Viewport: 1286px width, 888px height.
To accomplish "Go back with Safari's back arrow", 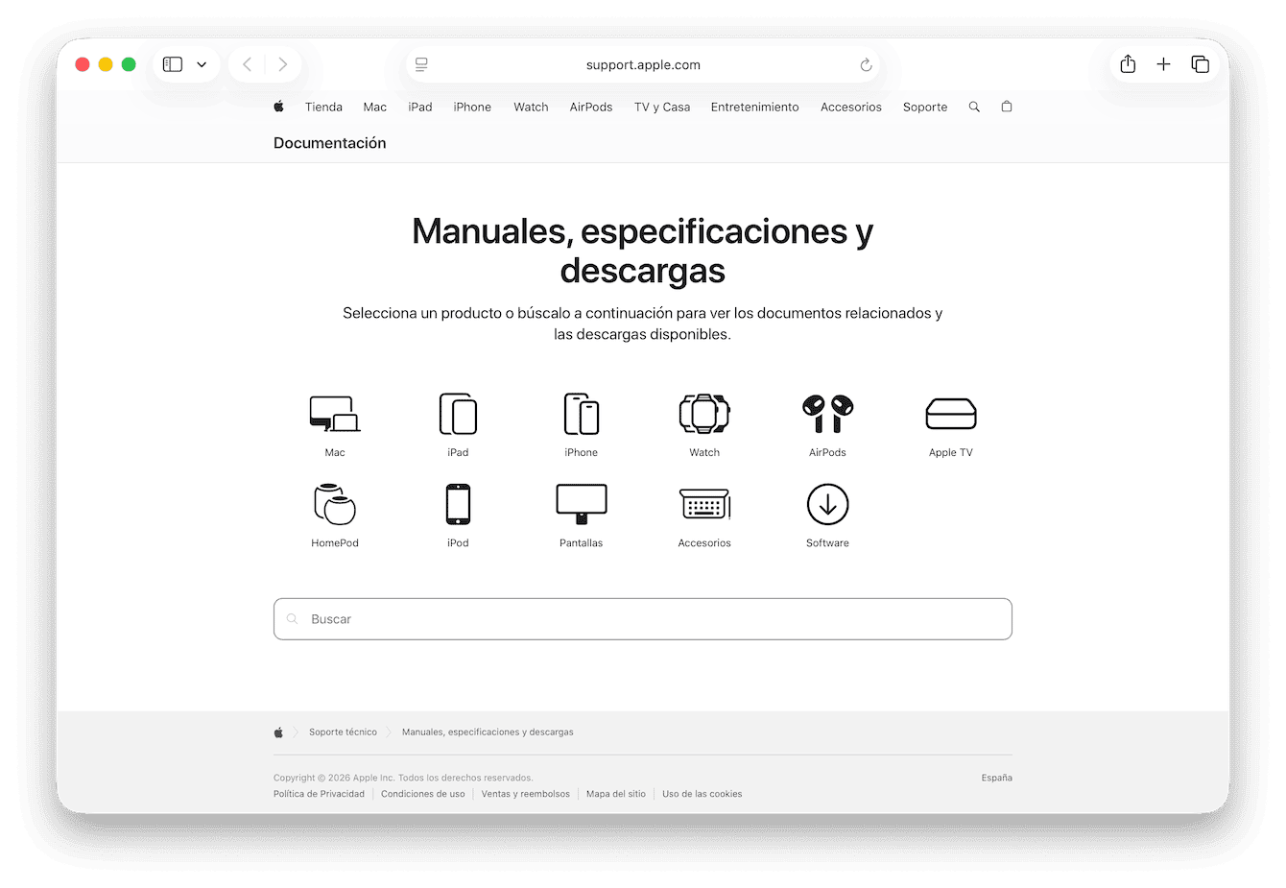I will pyautogui.click(x=247, y=64).
